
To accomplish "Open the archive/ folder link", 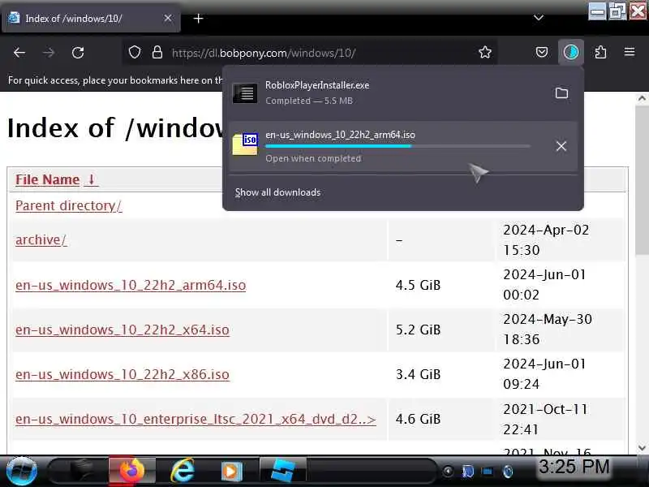I will [x=41, y=239].
